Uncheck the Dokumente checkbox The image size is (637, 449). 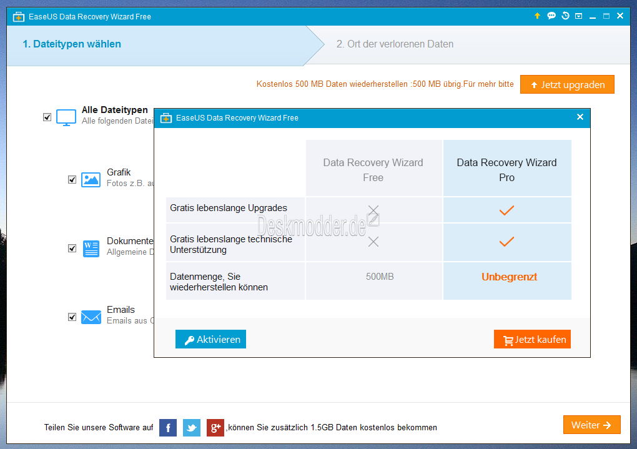(x=72, y=249)
